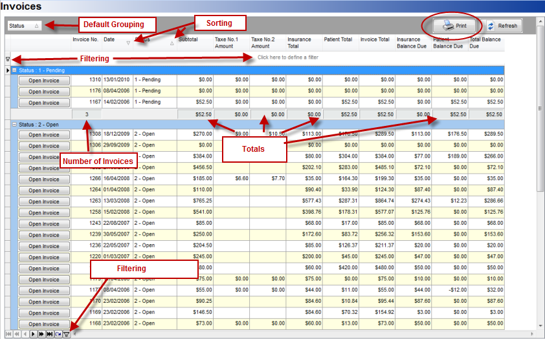Click the Refresh button
Image resolution: width=545 pixels, height=339 pixels.
(501, 26)
